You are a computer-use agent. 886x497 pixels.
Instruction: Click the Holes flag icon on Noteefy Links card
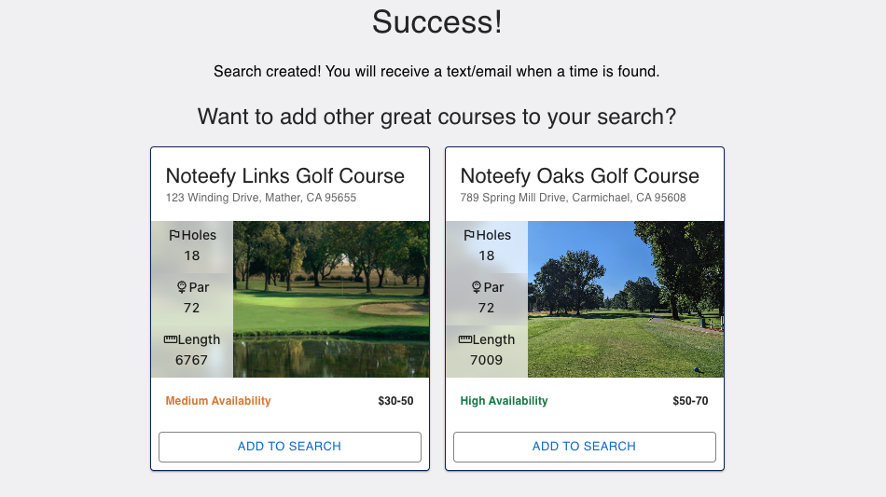(174, 236)
